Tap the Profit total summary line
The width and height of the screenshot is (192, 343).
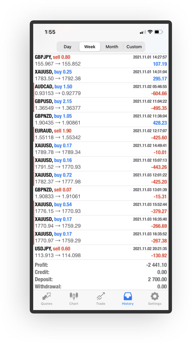pyautogui.click(x=101, y=265)
